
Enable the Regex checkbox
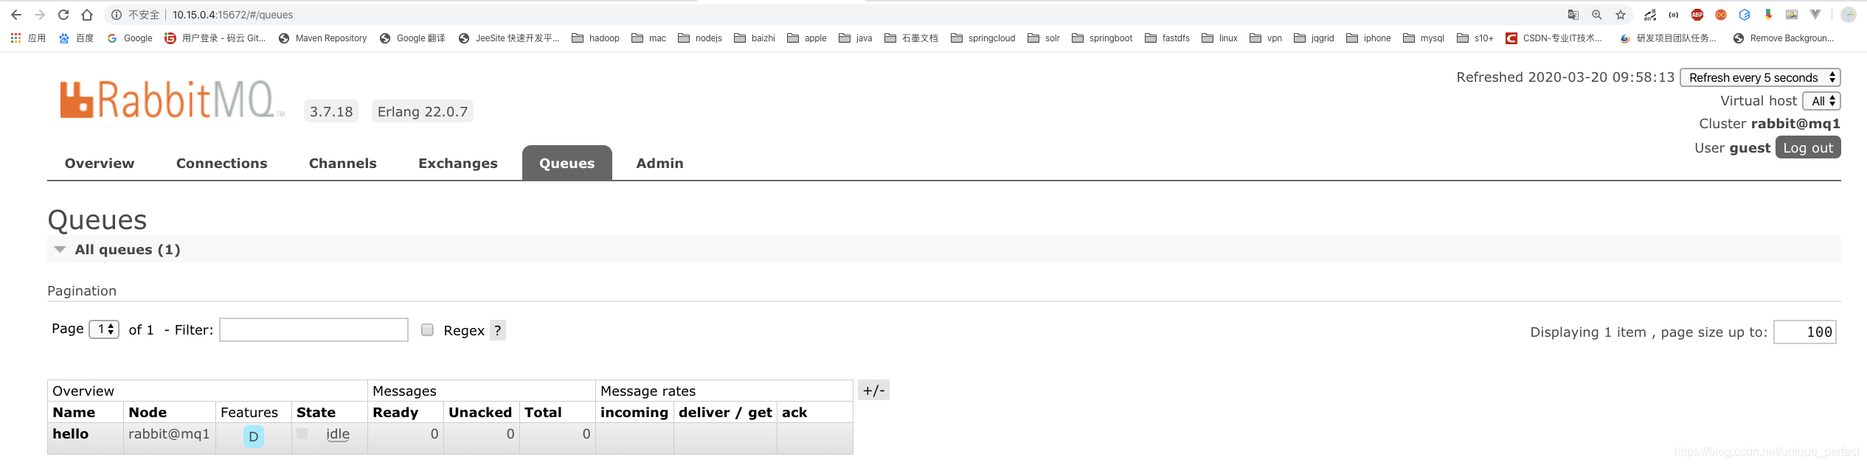(427, 329)
